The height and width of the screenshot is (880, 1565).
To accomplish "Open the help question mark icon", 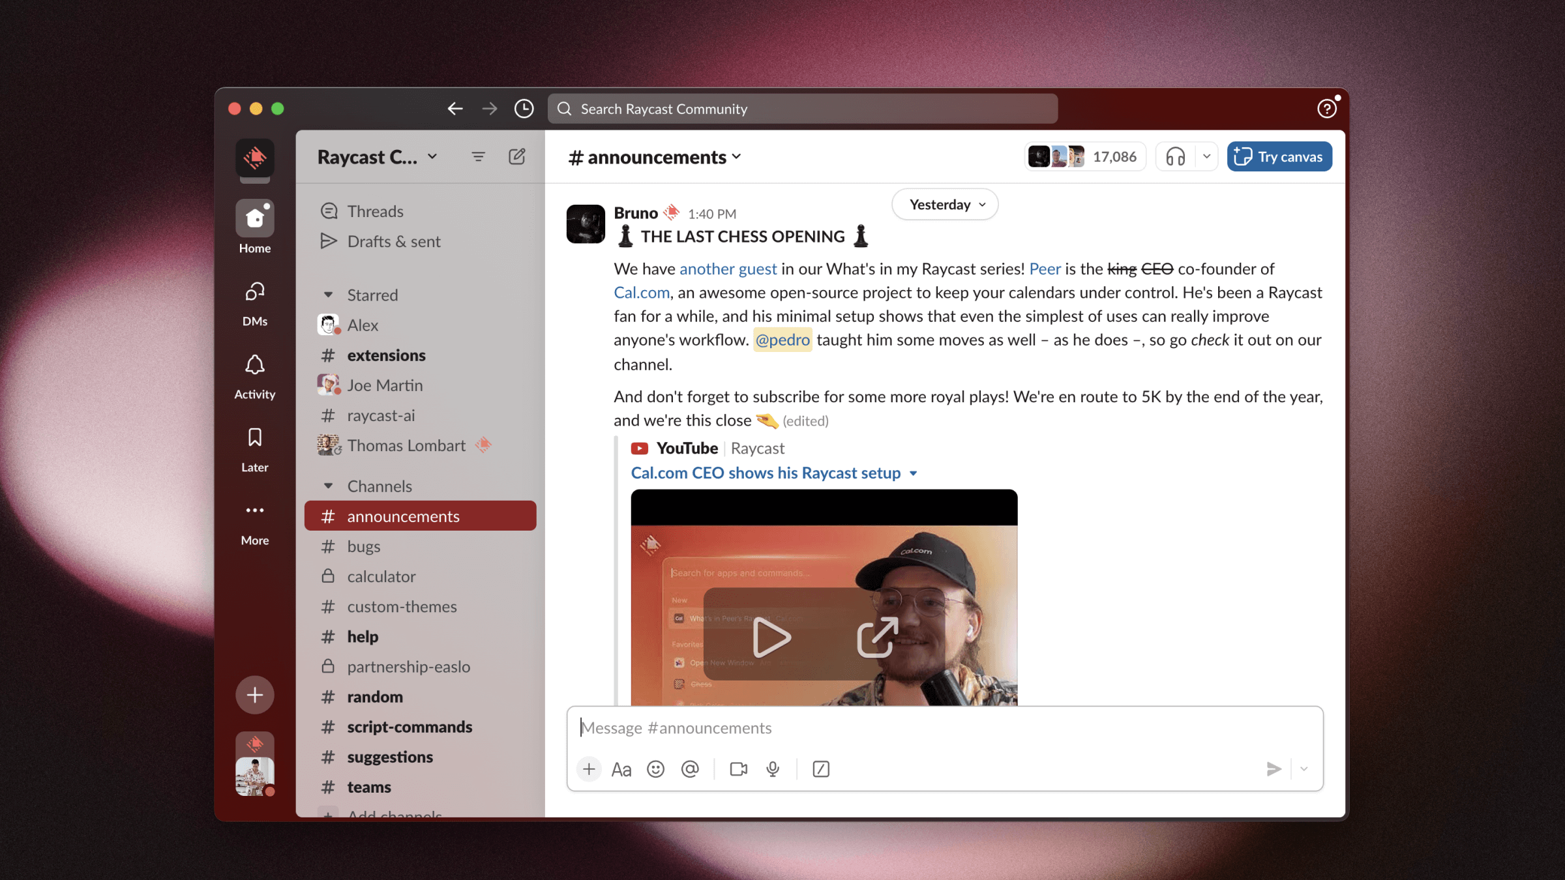I will point(1326,108).
